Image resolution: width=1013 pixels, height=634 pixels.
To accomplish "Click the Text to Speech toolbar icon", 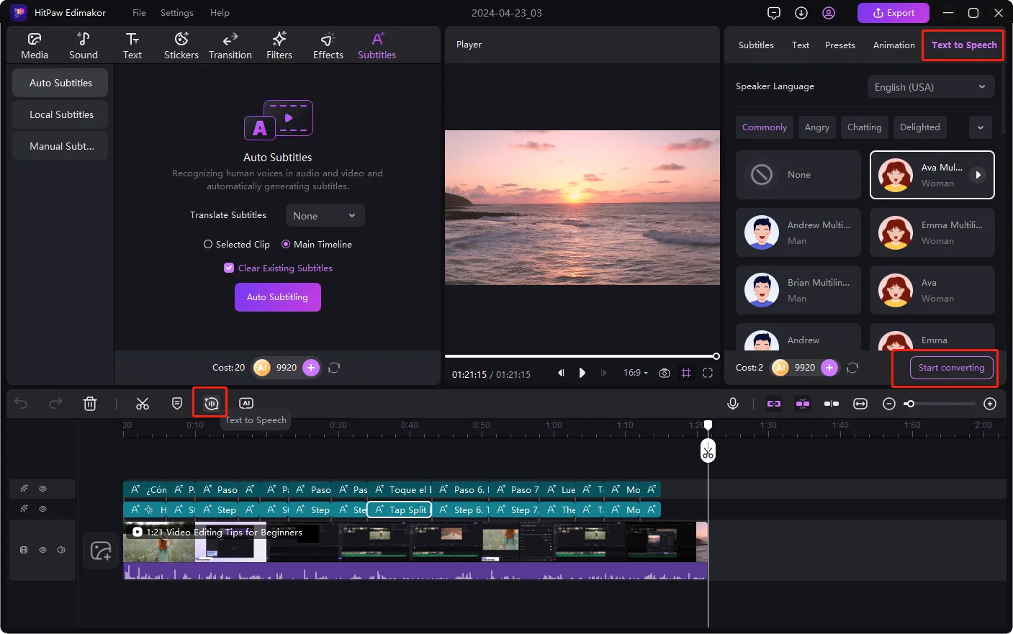I will (211, 403).
